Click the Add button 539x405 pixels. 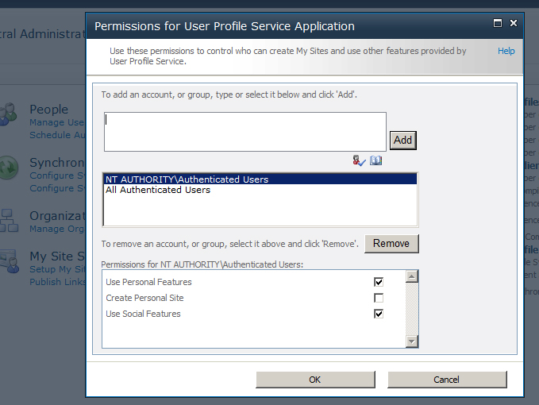(x=402, y=140)
